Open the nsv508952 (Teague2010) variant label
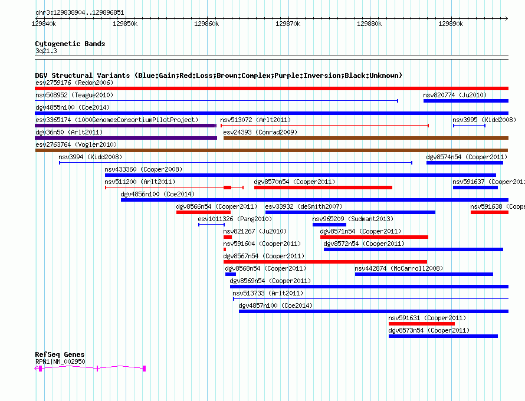Screen dimensions: 525x401 74,95
